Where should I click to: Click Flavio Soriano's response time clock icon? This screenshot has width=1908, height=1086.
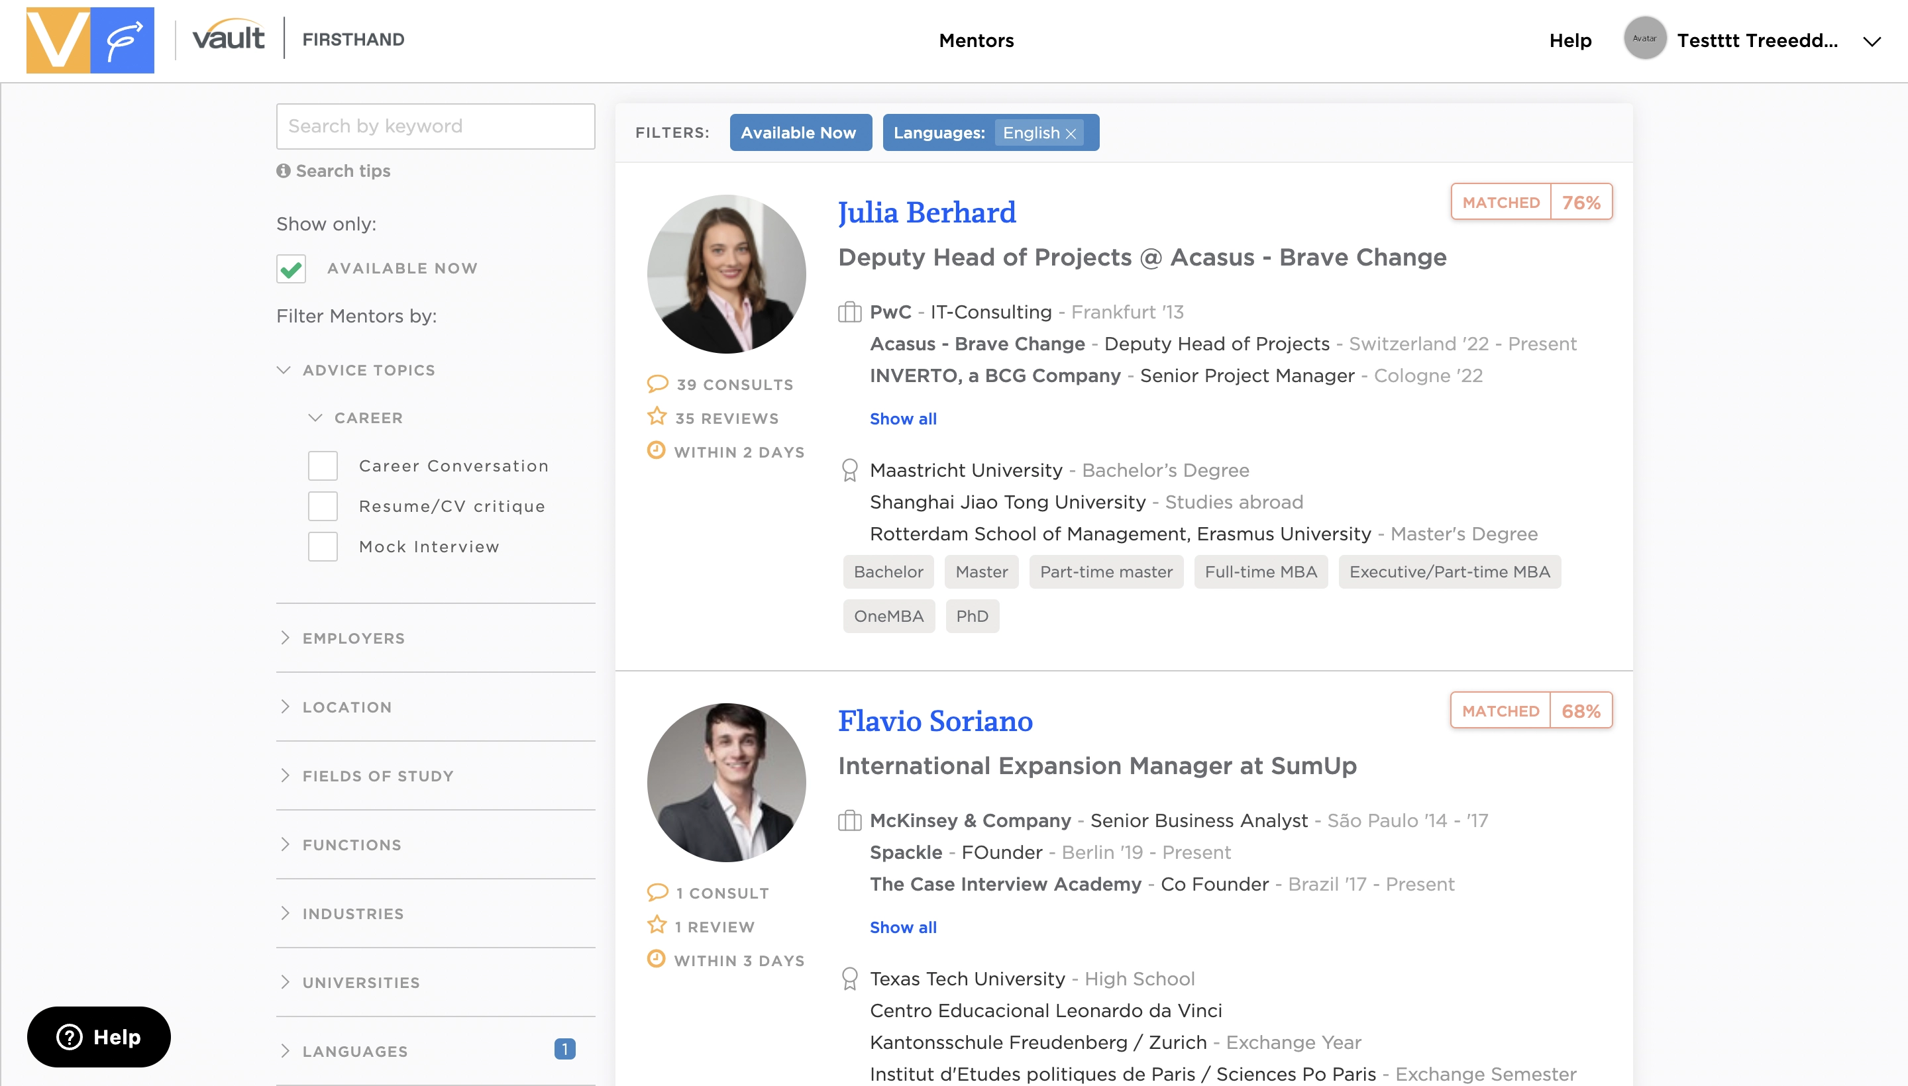(656, 960)
